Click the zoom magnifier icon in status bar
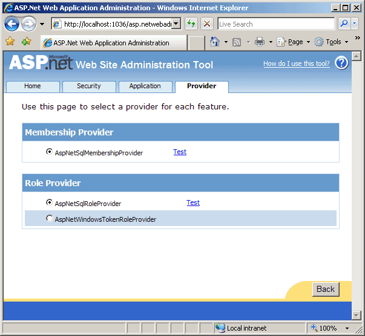 pos(314,328)
